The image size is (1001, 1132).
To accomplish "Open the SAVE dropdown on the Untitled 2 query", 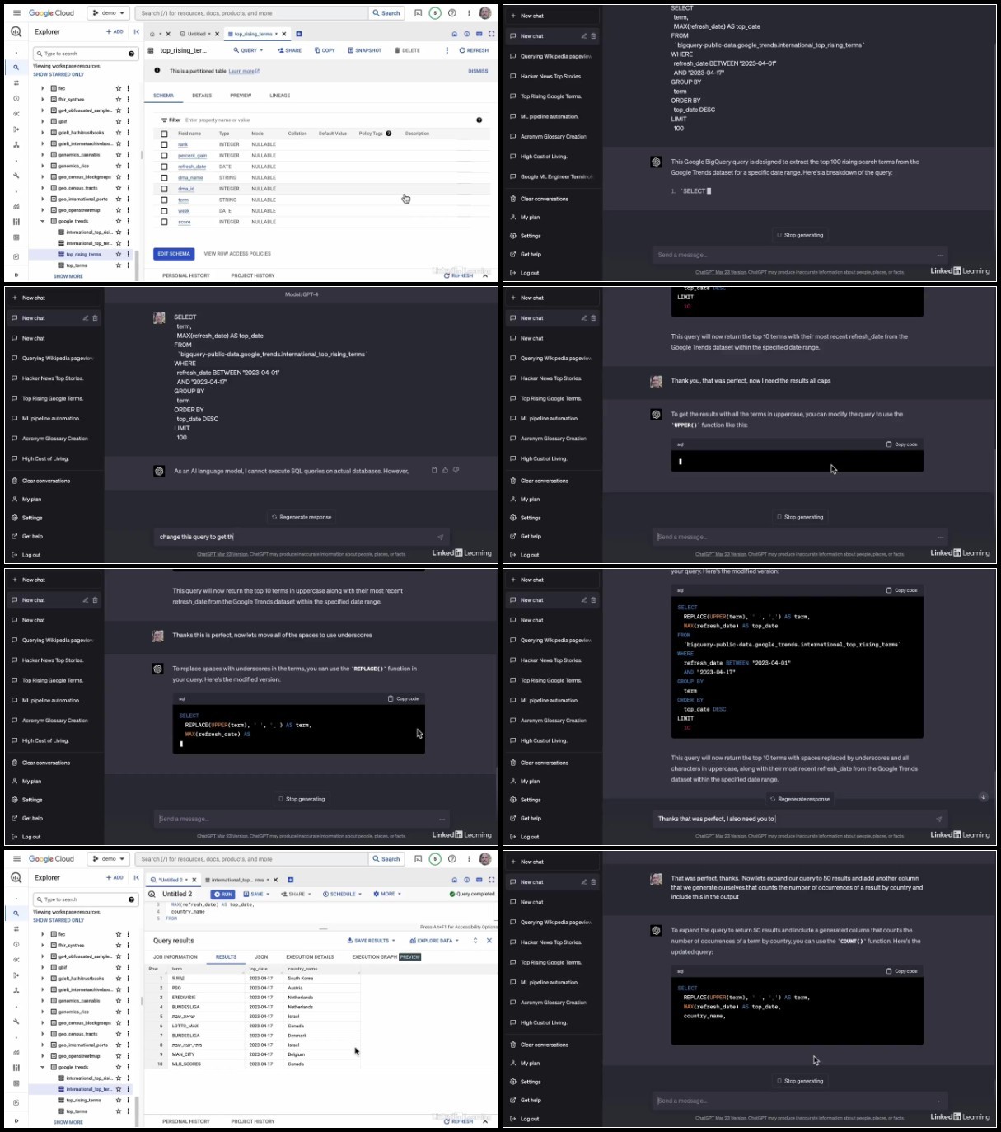I will (256, 894).
